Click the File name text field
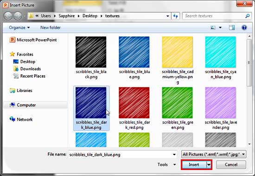Viewport: 255px width, 176px height. [x=120, y=154]
